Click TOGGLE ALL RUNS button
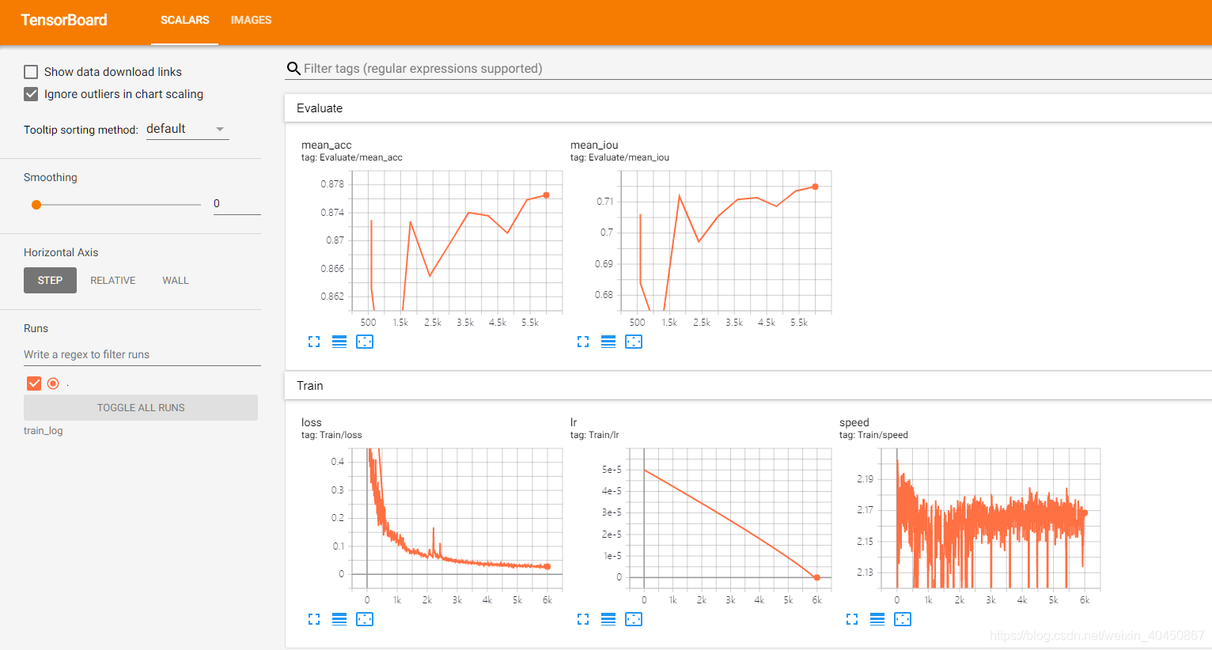 pyautogui.click(x=141, y=408)
